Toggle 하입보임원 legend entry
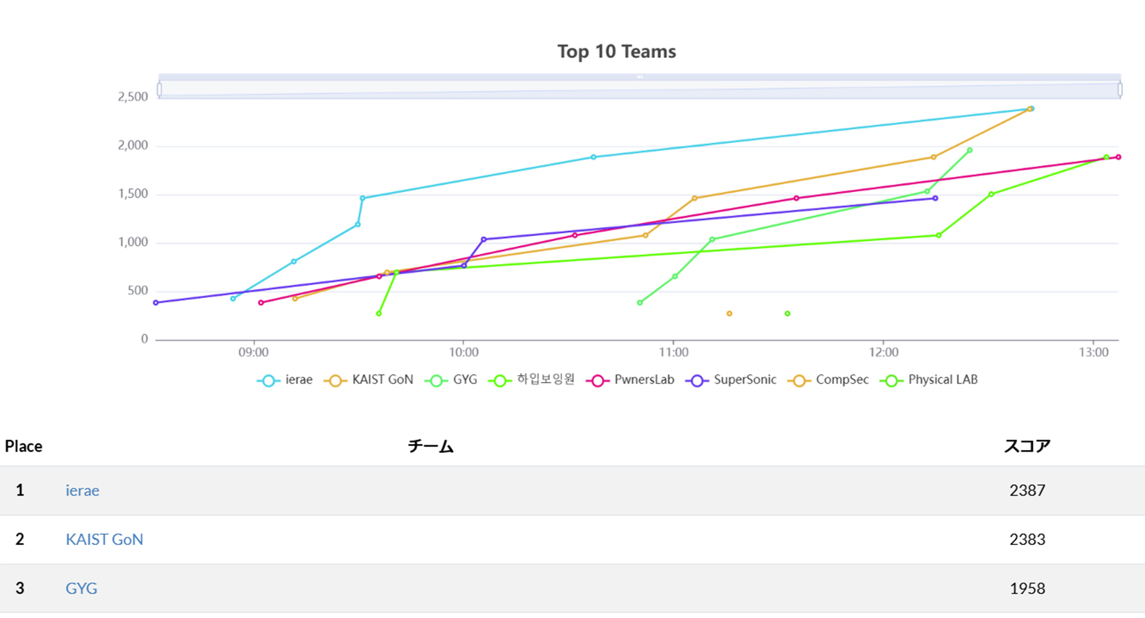This screenshot has height=618, width=1145. coord(531,380)
